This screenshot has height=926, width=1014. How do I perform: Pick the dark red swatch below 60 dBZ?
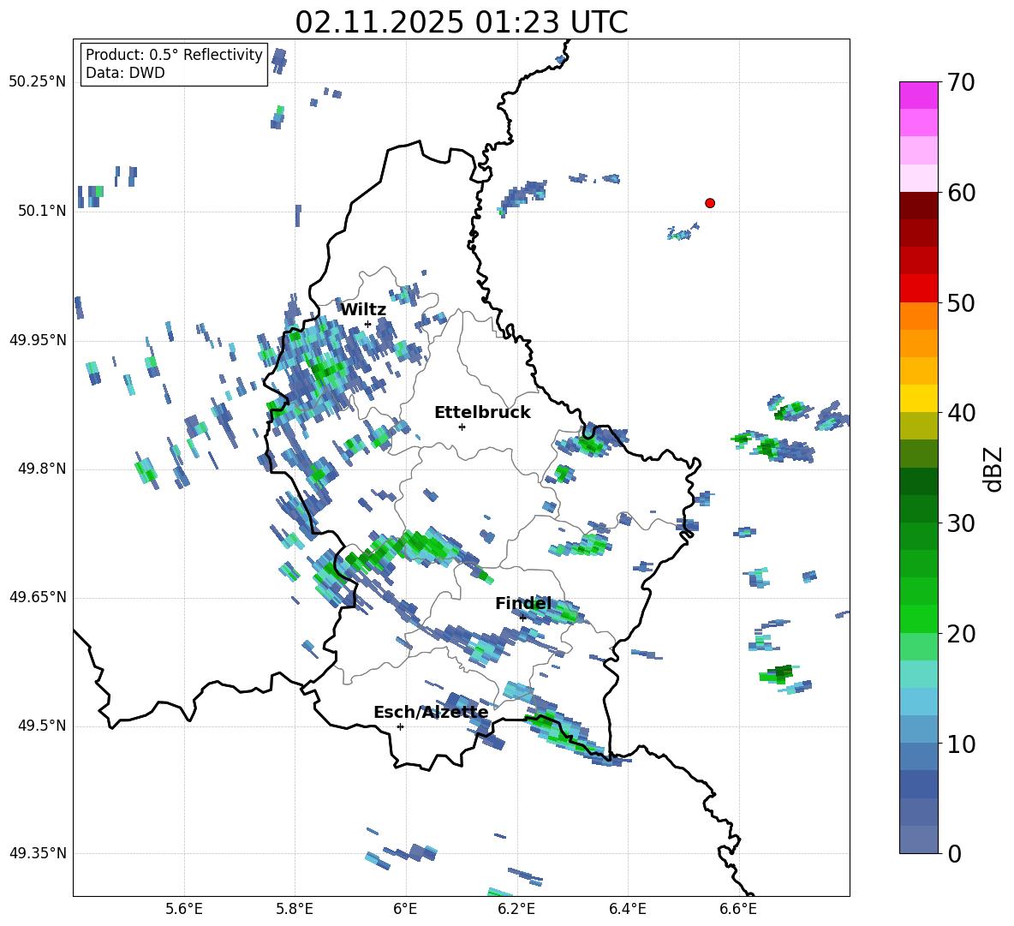(x=918, y=205)
